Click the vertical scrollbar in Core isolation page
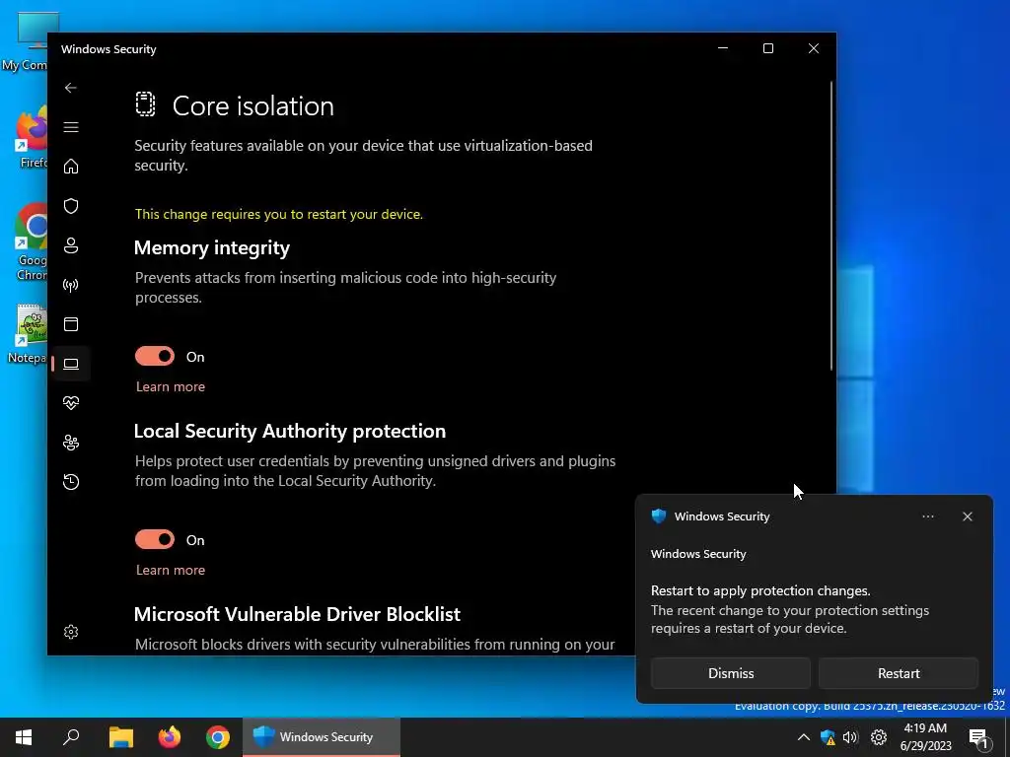Viewport: 1010px width, 757px height. (x=830, y=226)
